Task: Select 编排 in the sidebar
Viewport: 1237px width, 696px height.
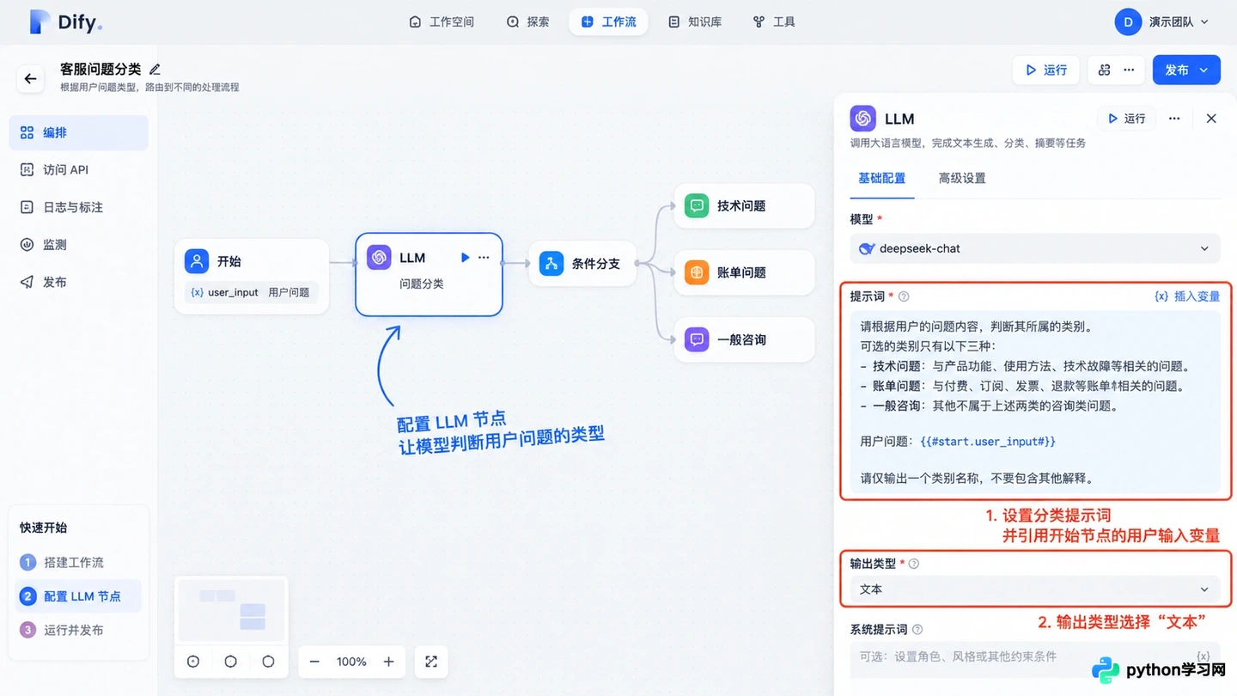Action: click(79, 132)
